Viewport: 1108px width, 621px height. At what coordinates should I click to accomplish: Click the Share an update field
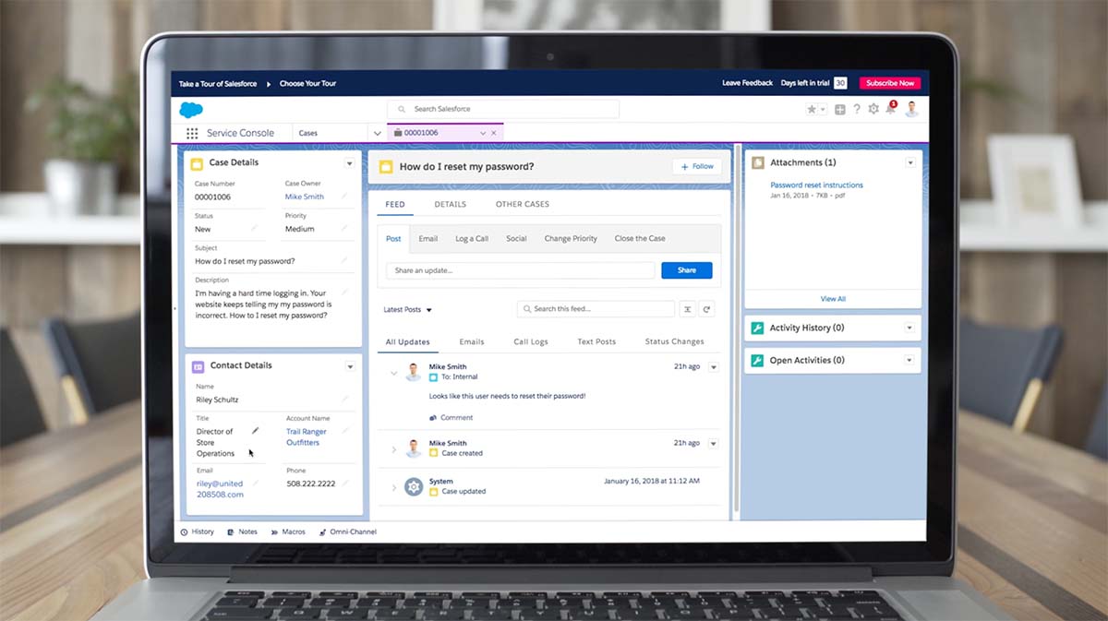tap(520, 270)
